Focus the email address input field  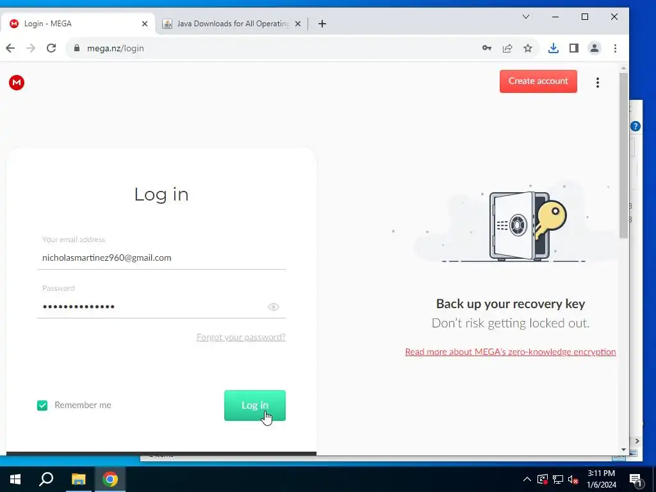[x=161, y=258]
